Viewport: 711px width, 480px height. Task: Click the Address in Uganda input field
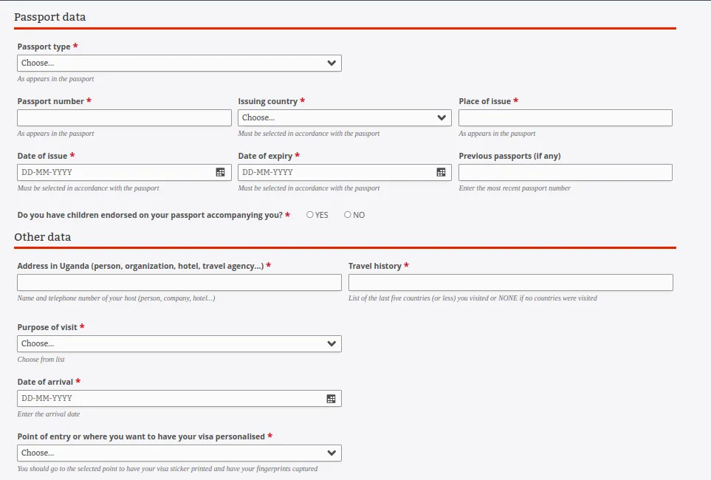pos(179,282)
